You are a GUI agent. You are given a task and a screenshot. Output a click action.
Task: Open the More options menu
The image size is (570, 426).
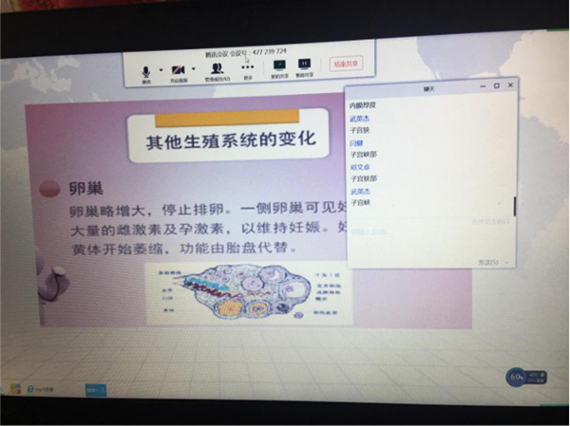click(248, 70)
